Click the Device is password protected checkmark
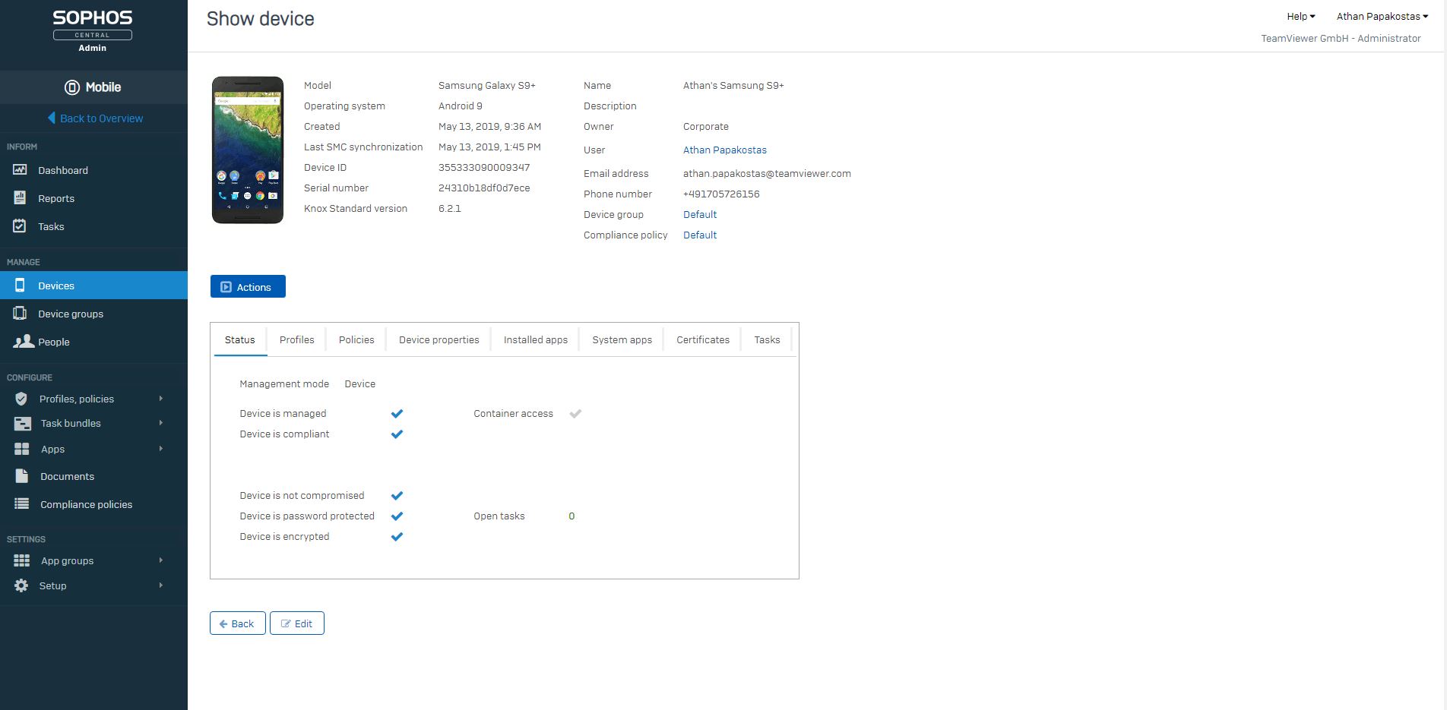This screenshot has height=710, width=1447. (x=397, y=516)
